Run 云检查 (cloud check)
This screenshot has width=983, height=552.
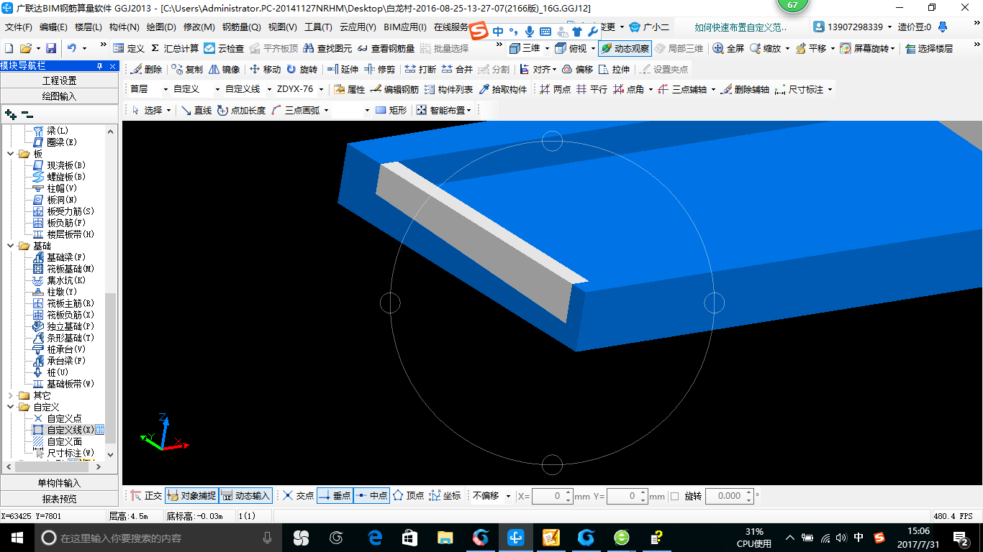pyautogui.click(x=224, y=48)
